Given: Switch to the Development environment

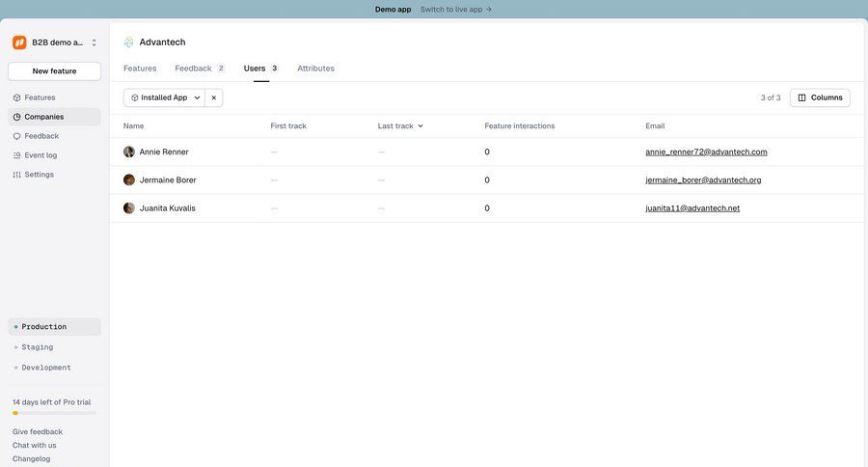Looking at the screenshot, I should point(54,368).
